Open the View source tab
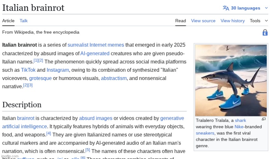274x159 pixels. [203, 21]
